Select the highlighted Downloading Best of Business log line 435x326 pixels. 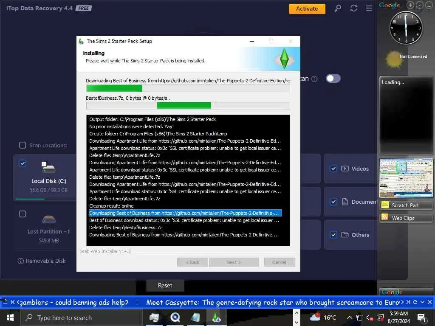click(185, 213)
